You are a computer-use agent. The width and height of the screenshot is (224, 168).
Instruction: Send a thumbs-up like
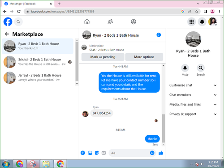click(x=161, y=153)
